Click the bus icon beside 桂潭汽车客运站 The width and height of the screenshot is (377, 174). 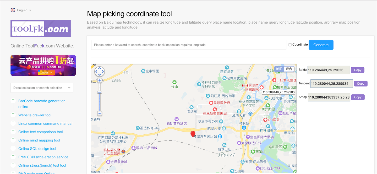(220, 137)
